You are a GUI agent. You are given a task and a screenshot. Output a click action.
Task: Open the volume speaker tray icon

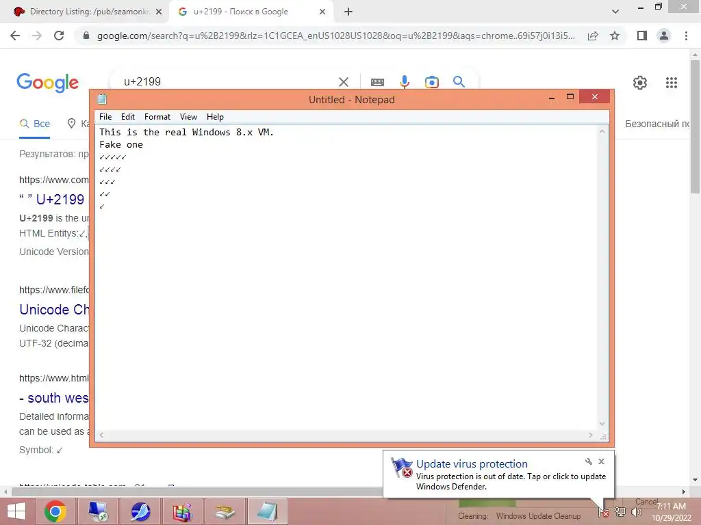click(636, 512)
